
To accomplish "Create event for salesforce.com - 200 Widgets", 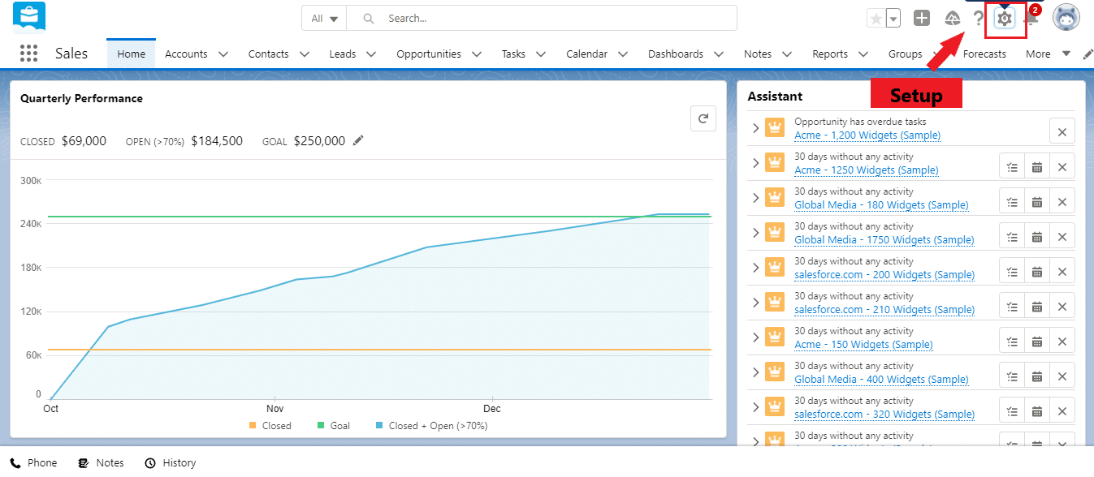I will (x=1036, y=270).
